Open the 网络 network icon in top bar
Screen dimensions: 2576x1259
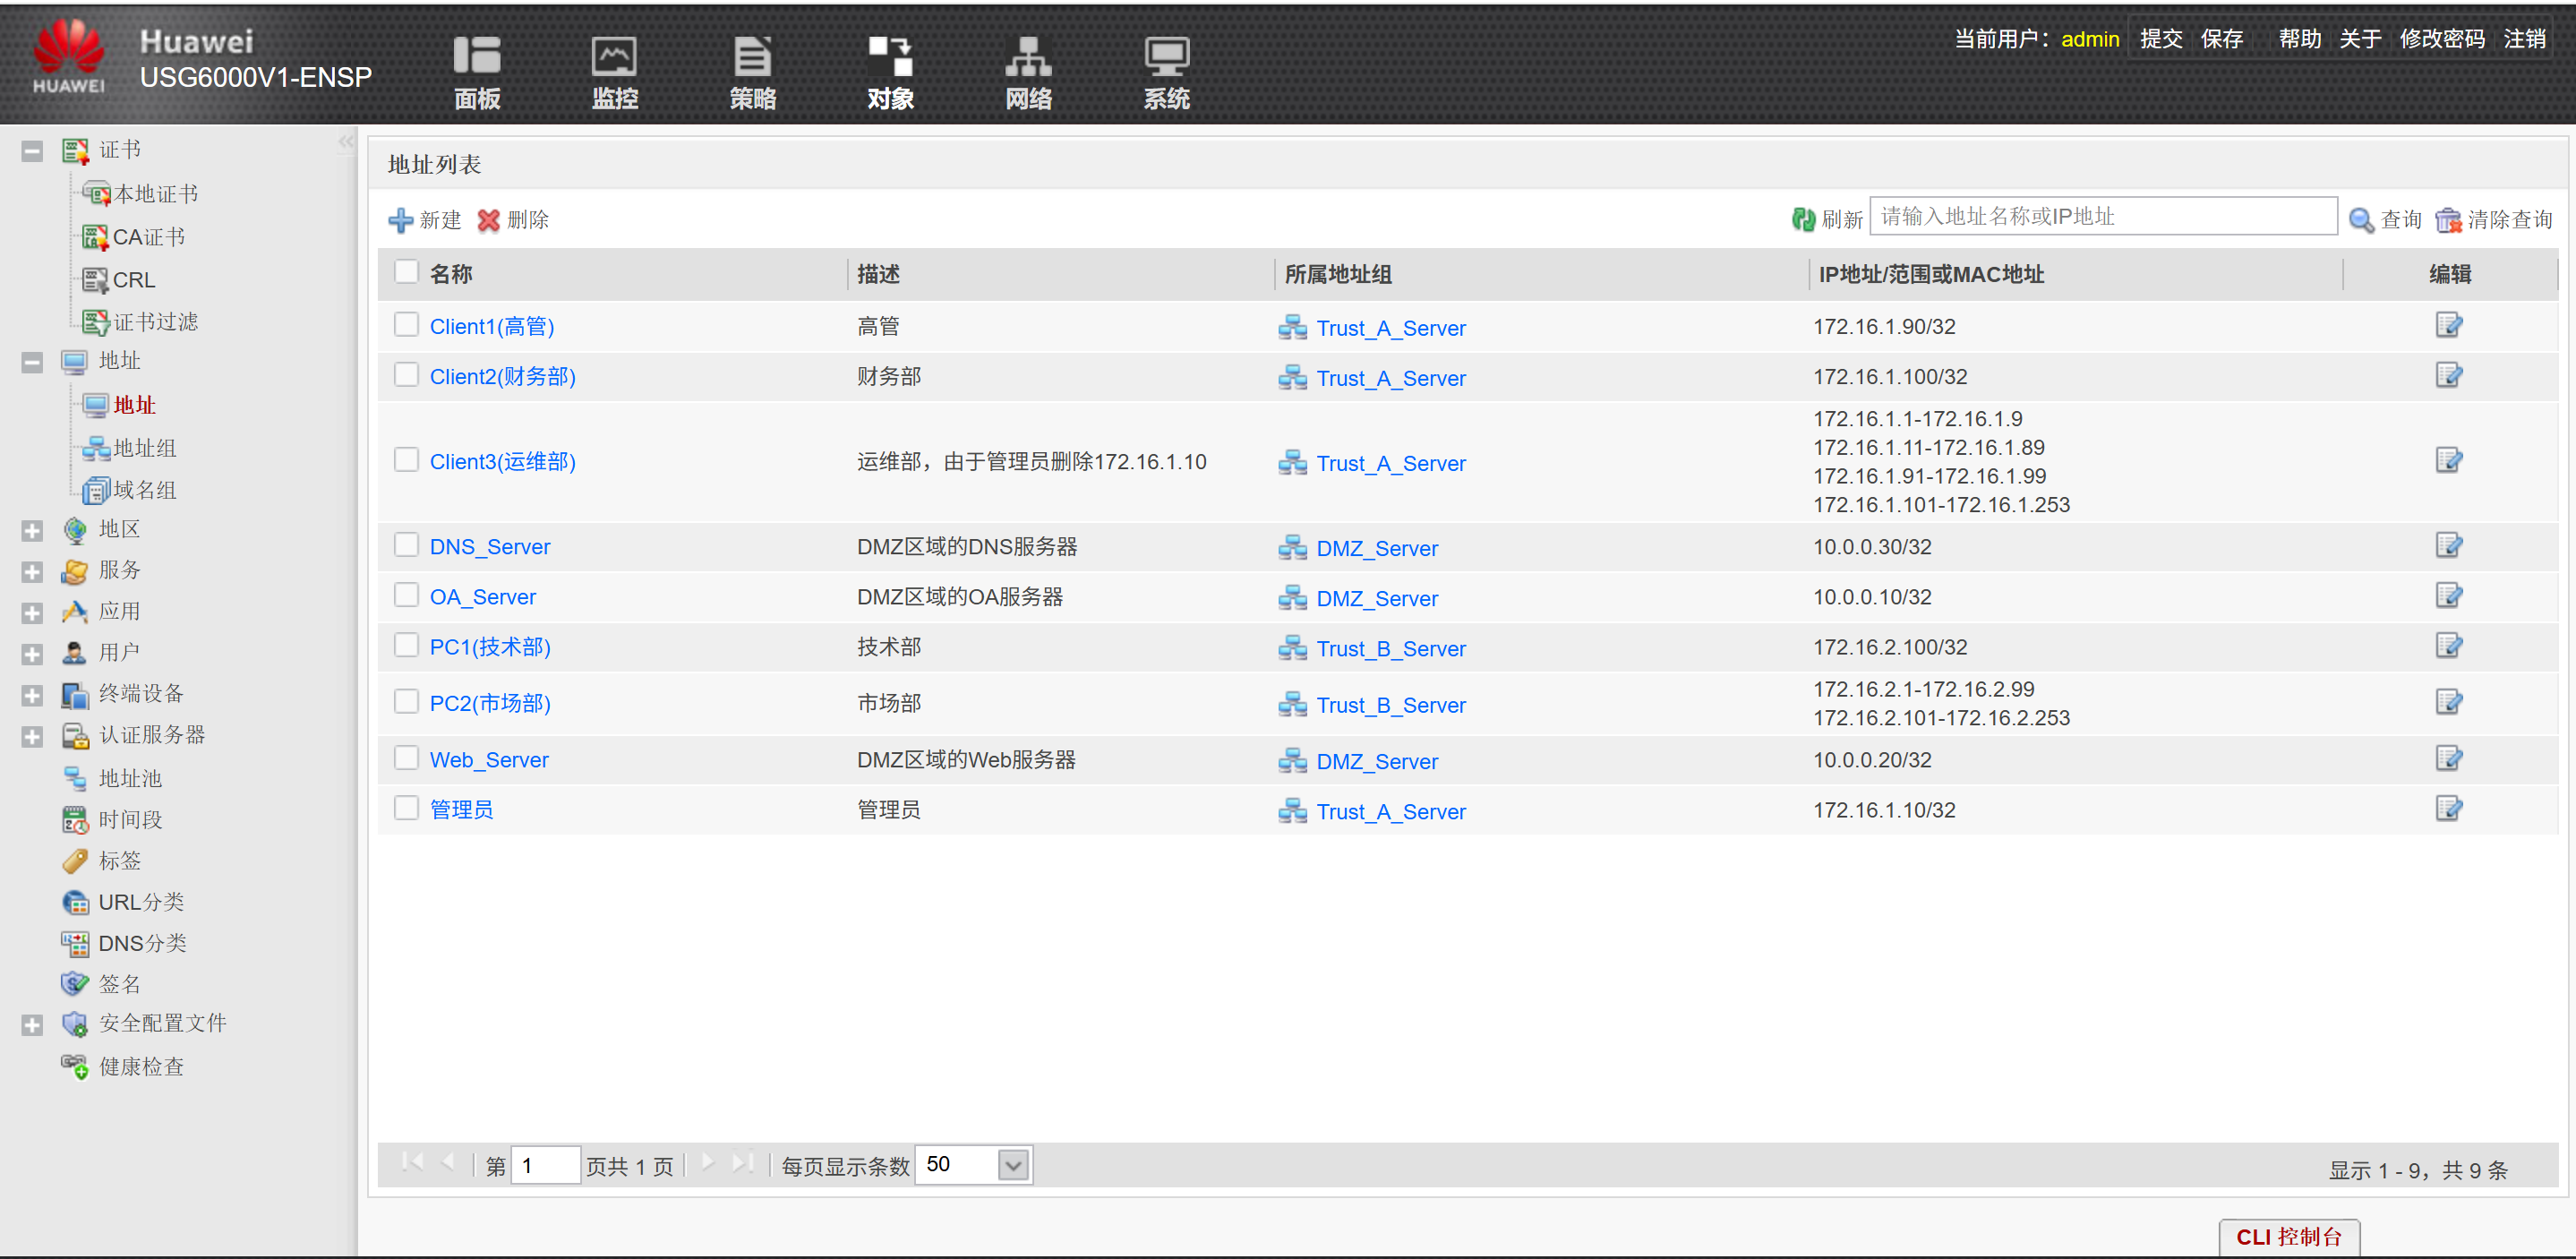[x=1028, y=58]
